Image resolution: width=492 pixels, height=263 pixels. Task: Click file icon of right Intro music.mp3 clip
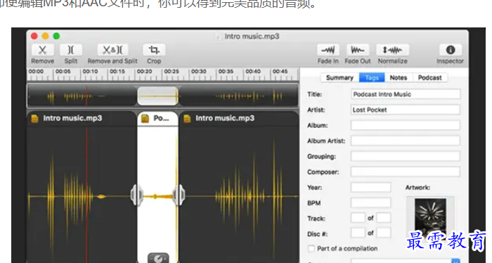(187, 118)
